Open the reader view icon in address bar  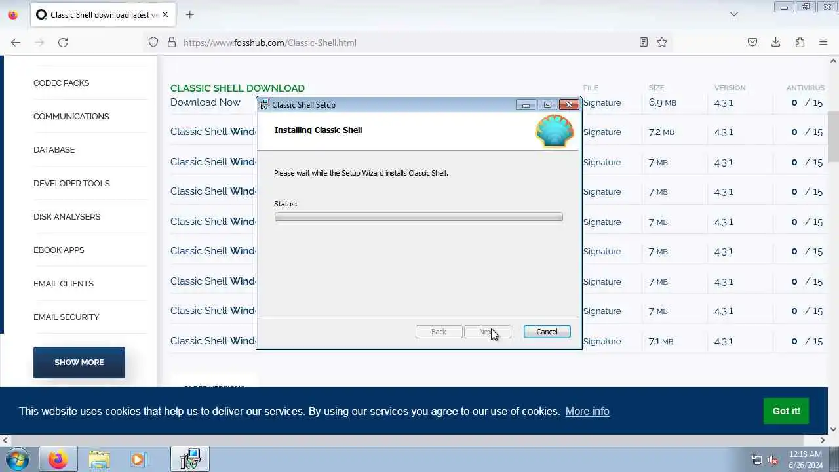click(x=644, y=42)
